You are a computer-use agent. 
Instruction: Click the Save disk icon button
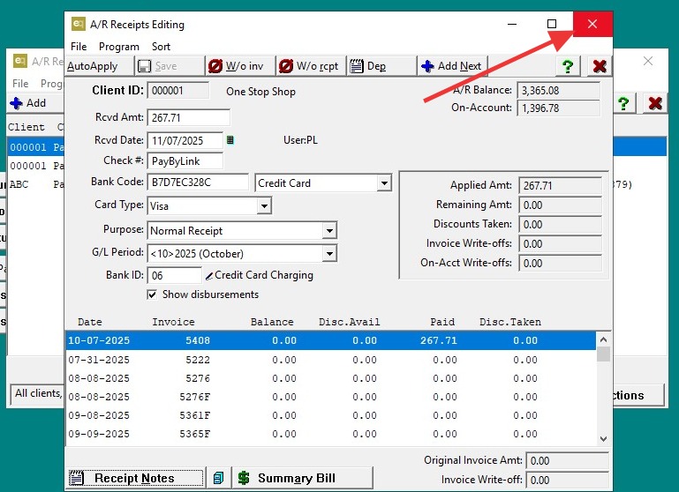point(170,66)
